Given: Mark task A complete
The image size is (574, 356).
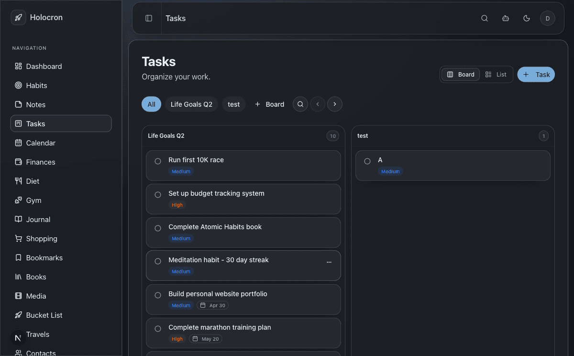Looking at the screenshot, I should click(x=367, y=161).
